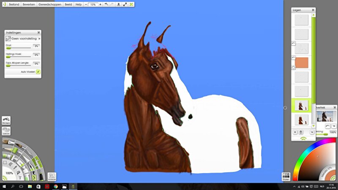Open the Stalen color samples panel

coord(286,176)
